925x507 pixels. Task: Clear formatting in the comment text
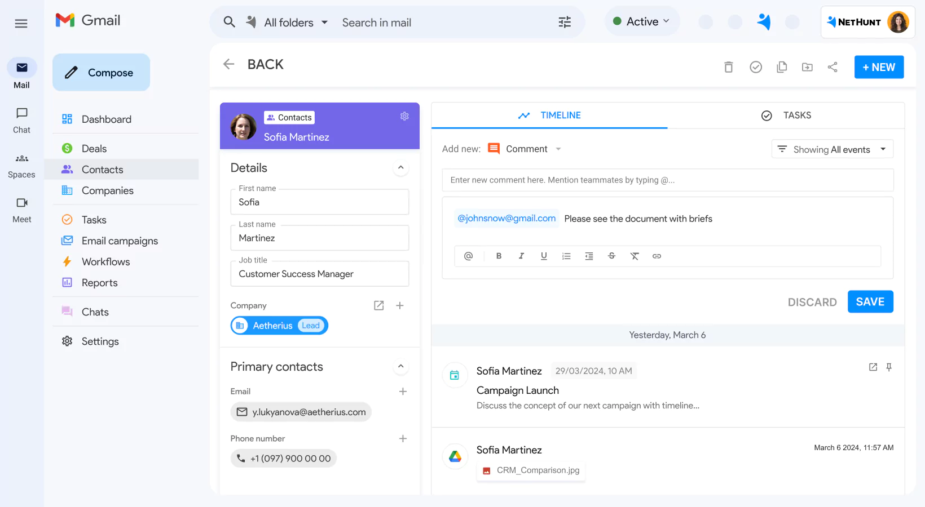point(635,256)
